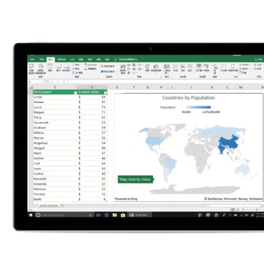Screen dimensions: 264x264
Task: Open the Get Add-ins store
Action: pos(108,66)
